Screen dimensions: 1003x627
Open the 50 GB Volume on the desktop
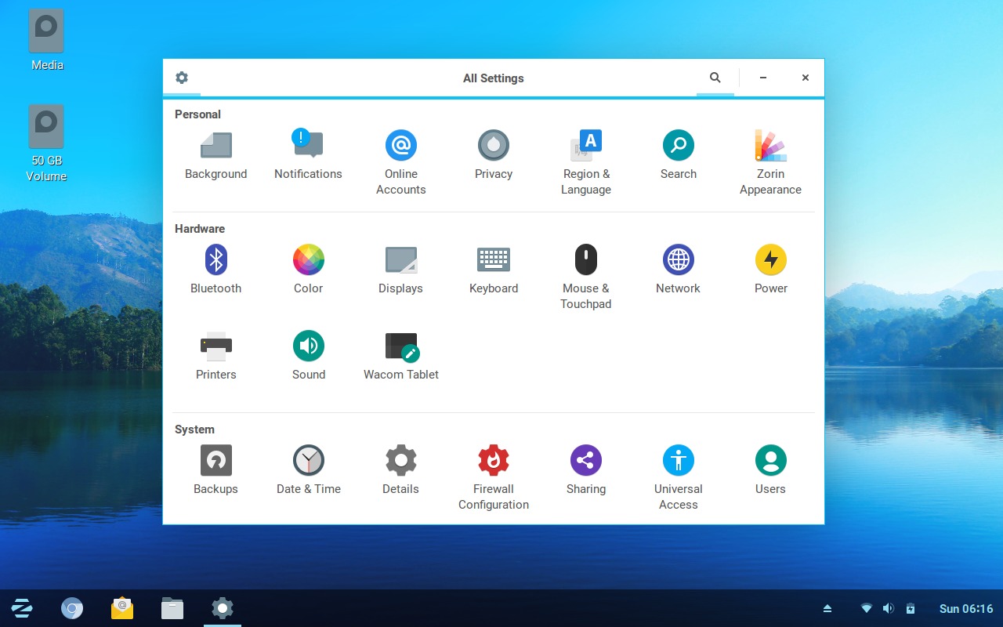point(46,125)
